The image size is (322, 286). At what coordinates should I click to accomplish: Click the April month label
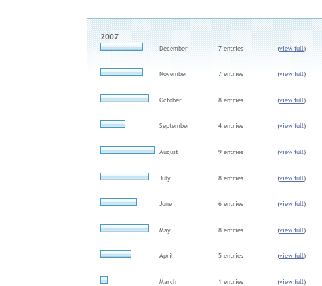(x=166, y=256)
